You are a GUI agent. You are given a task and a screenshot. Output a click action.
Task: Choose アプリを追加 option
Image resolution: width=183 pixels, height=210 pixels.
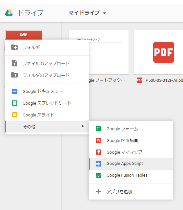coord(131,191)
